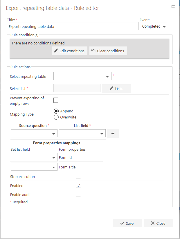Click the 'Form properties mappings' heading
Viewport: 180px width, 239px height.
(x=57, y=143)
